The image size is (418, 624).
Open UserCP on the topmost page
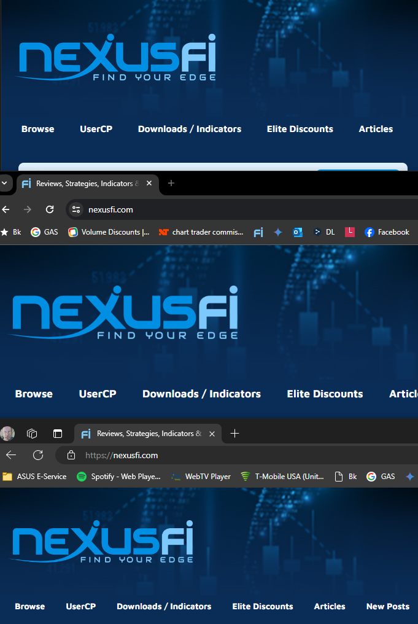(x=96, y=129)
